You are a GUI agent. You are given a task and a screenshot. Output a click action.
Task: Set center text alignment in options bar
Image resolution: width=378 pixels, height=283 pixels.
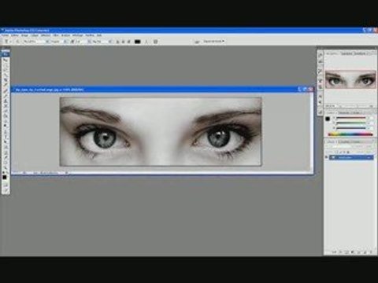pos(123,42)
